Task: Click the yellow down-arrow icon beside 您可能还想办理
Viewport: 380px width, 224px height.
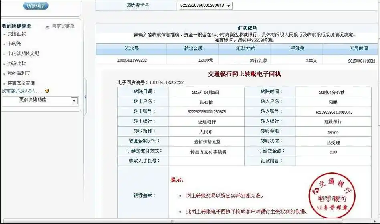Action: coord(47,91)
